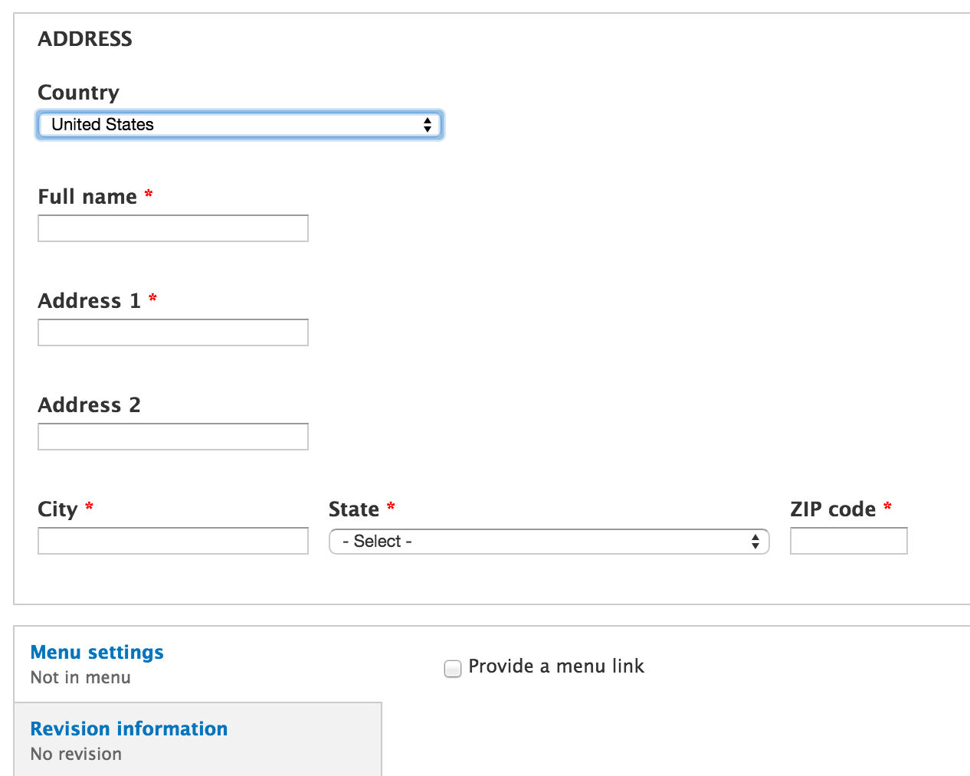Click the red asterisk beside ZIP code
The width and height of the screenshot is (970, 776).
coord(887,507)
